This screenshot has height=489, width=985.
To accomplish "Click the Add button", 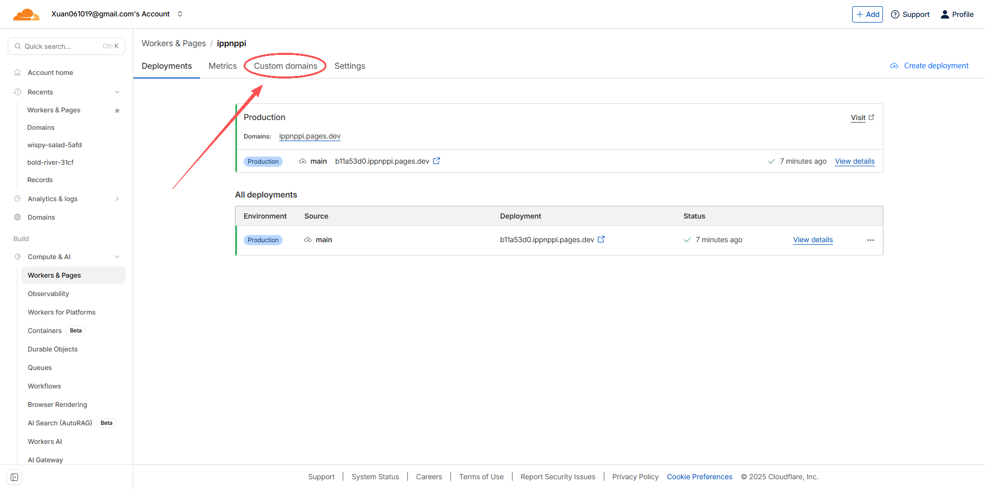I will tap(868, 14).
